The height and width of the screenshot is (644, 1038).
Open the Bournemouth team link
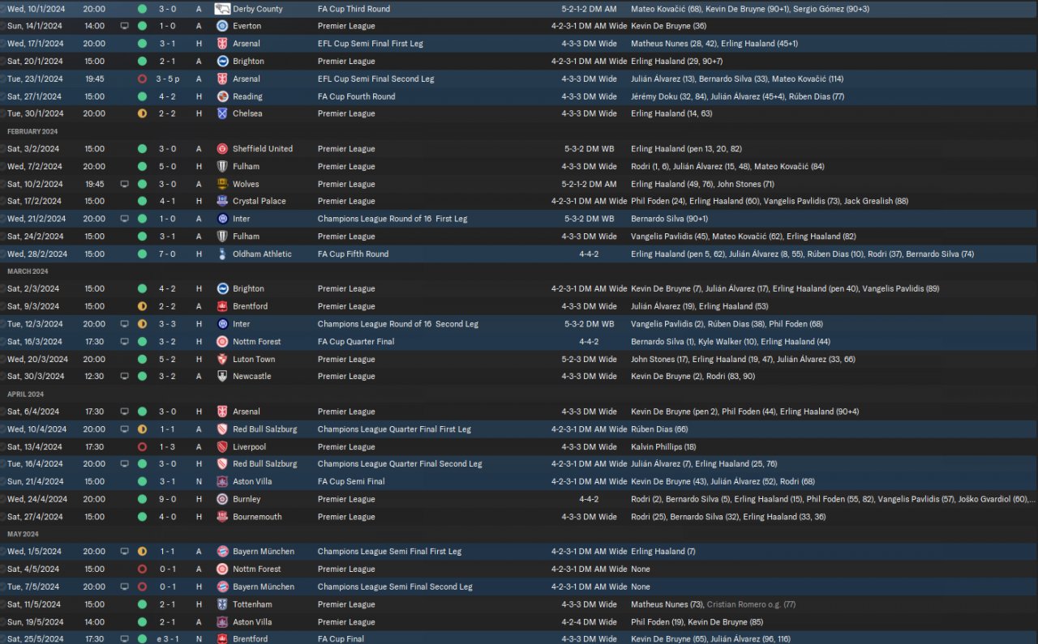(x=257, y=517)
